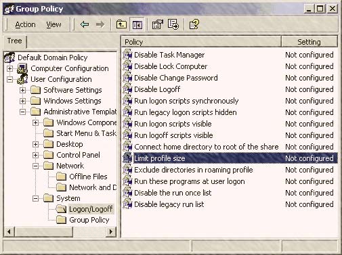Expand the Windows Settings node
This screenshot has height=255, width=342.
[x=22, y=101]
